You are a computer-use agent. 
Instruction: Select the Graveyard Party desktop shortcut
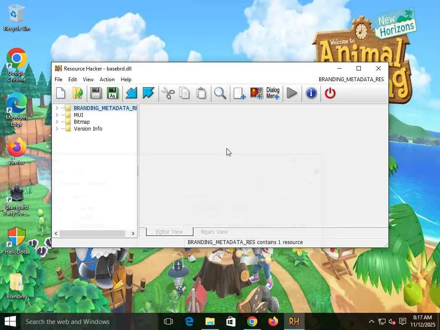click(x=17, y=200)
